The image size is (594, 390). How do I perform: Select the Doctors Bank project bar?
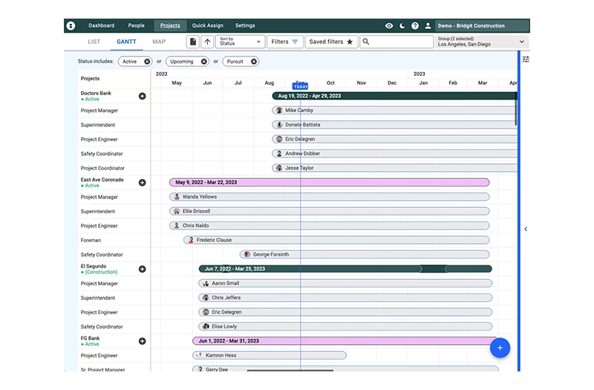[x=394, y=97]
